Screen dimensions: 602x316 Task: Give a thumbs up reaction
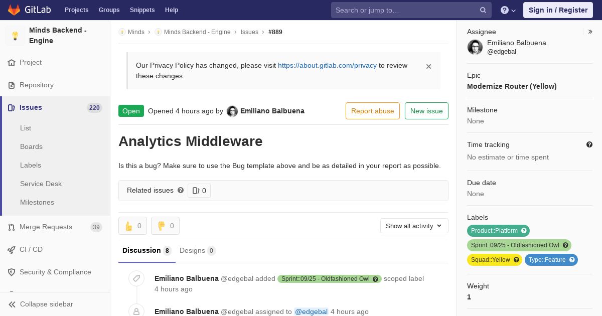pyautogui.click(x=133, y=226)
